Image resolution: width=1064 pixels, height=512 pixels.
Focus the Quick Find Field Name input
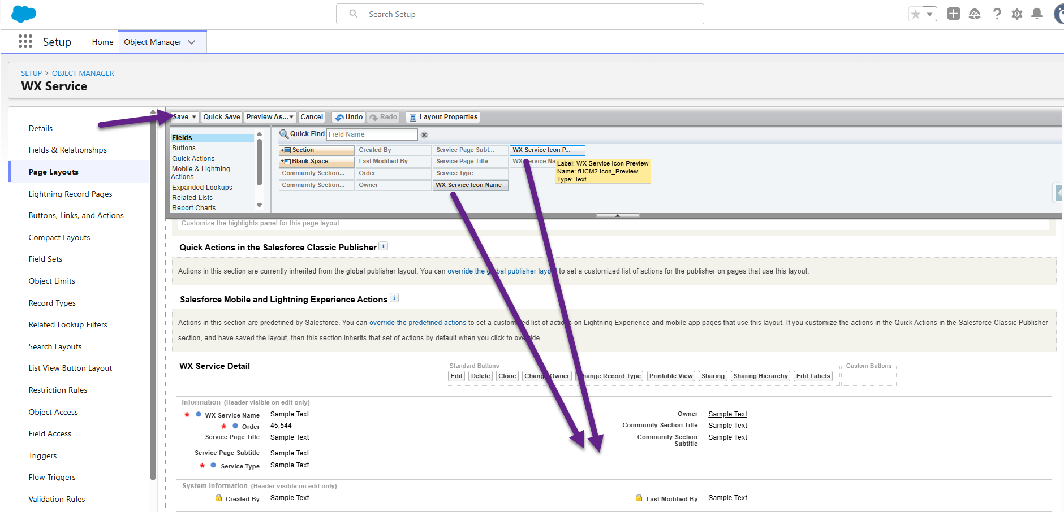point(372,134)
